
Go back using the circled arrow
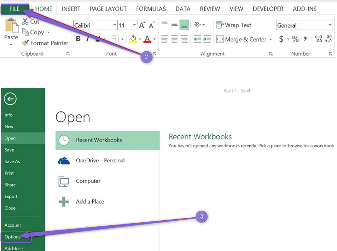click(10, 99)
